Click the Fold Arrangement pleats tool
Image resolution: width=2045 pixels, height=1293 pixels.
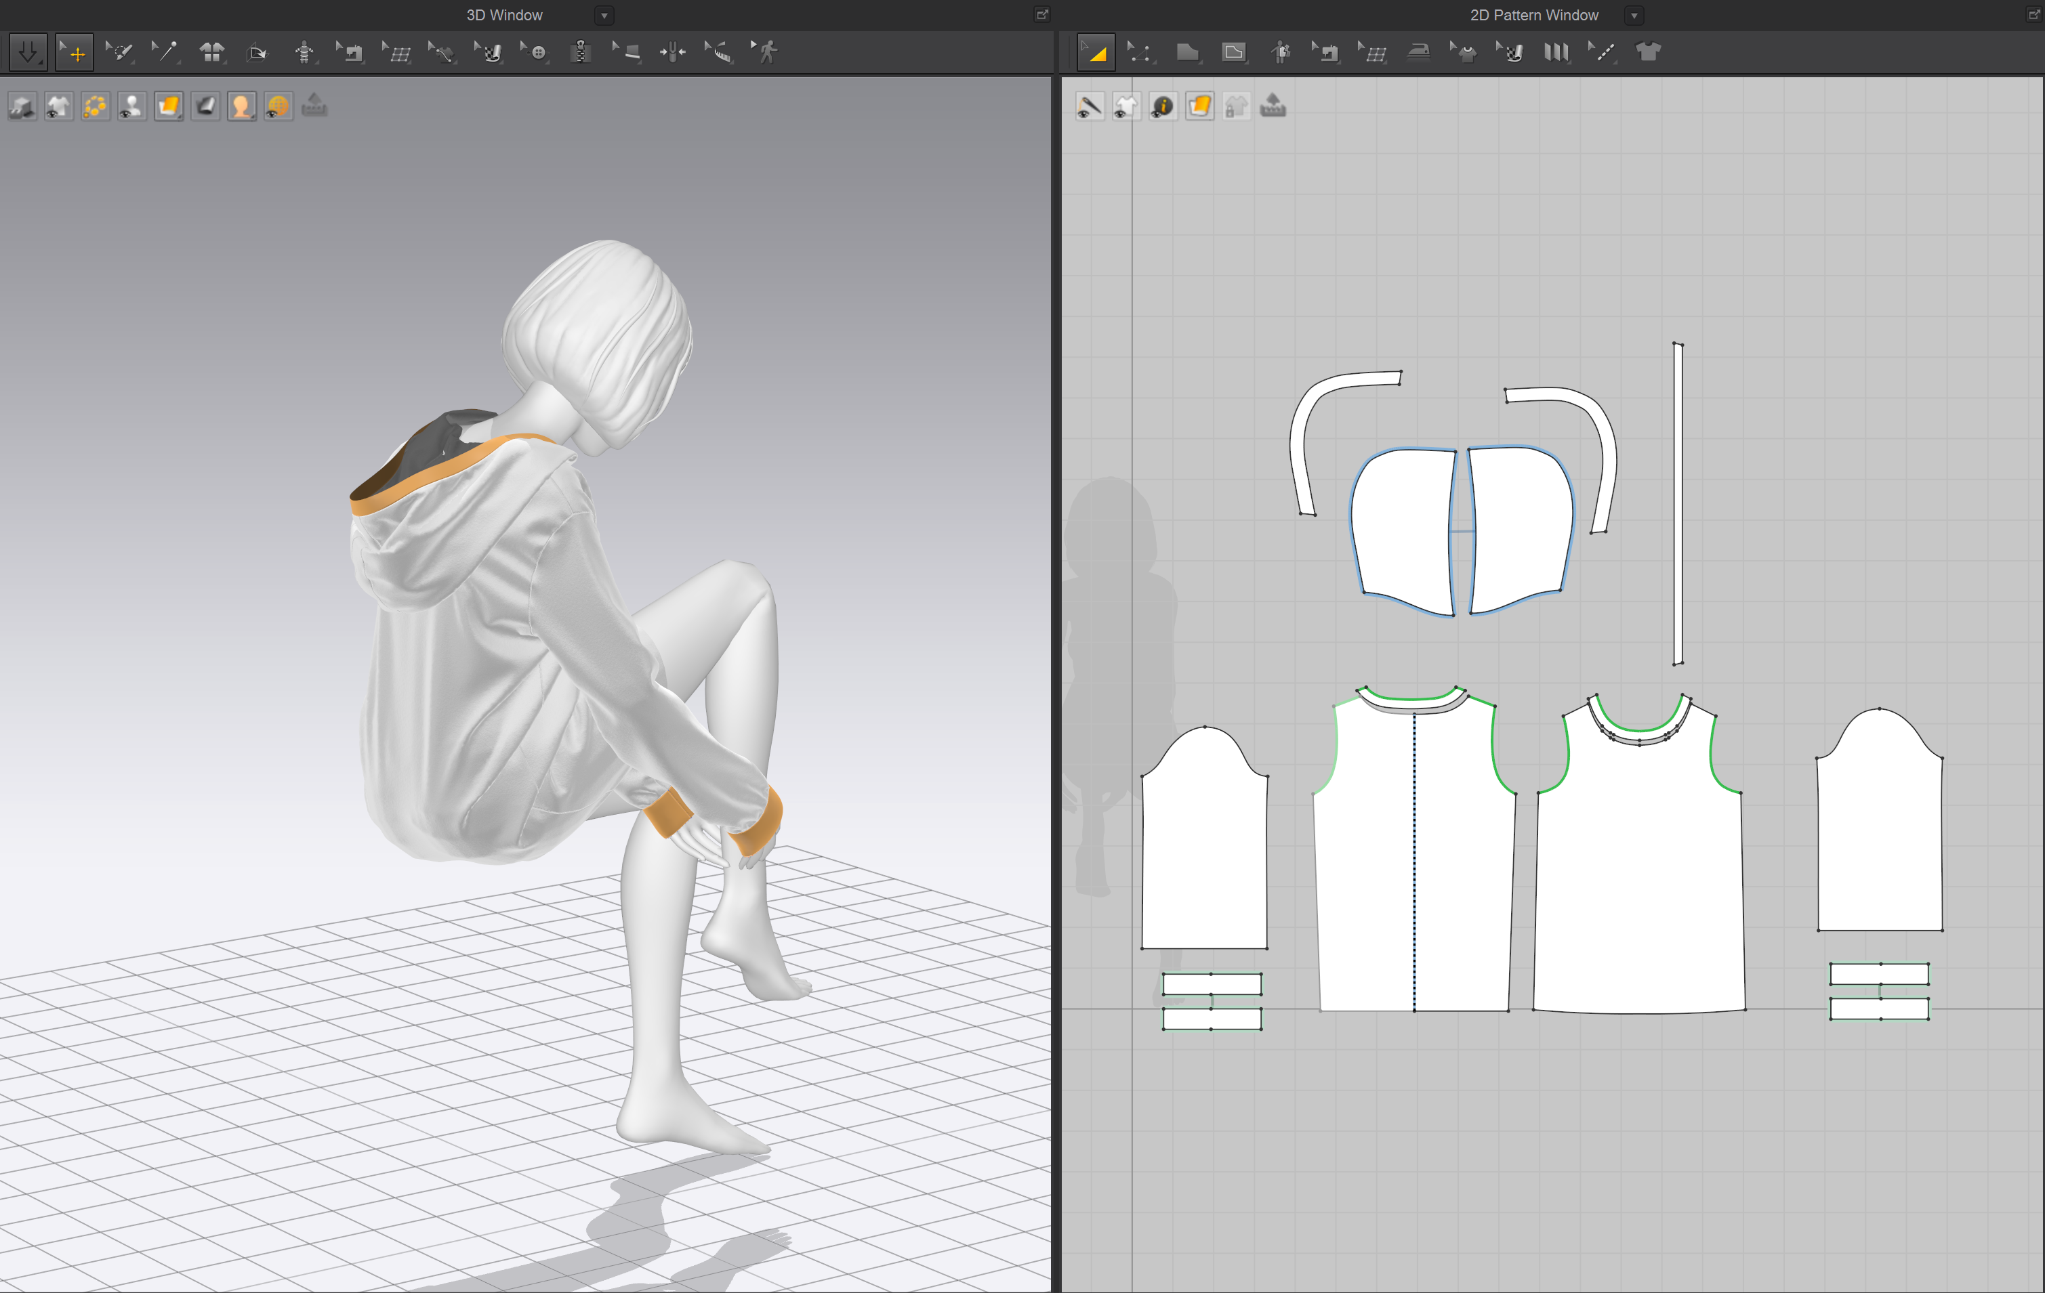pyautogui.click(x=1555, y=51)
